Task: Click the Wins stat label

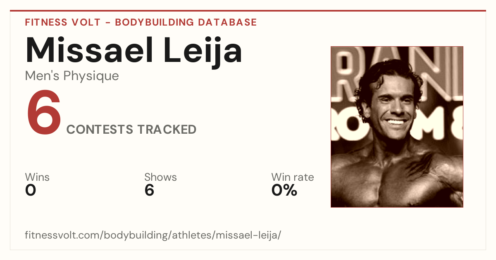Action: tap(37, 177)
